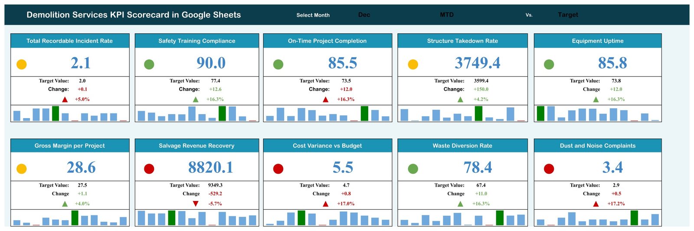Click the green up triangle beside +4.2%
694x231 pixels.
click(460, 99)
